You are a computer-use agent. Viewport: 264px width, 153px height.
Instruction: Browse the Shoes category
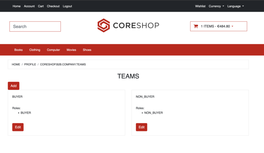coord(87,50)
